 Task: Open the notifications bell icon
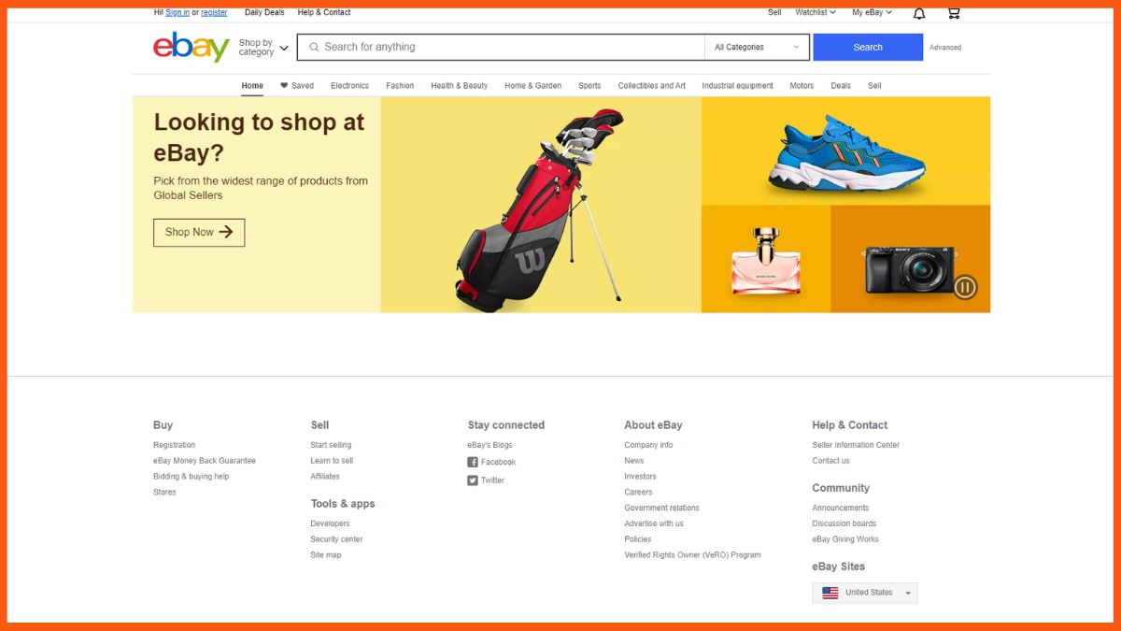919,13
